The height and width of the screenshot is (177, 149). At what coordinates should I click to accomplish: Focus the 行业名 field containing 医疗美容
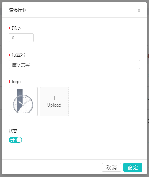point(74,64)
